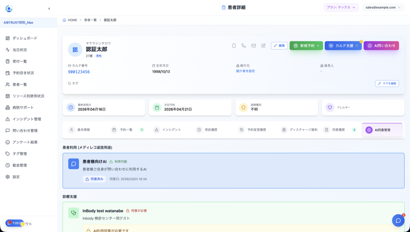The height and width of the screenshot is (232, 410).
Task: Click the email envelope icon
Action: coord(254,46)
